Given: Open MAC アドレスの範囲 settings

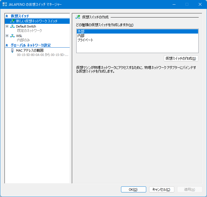Looking at the screenshot, I should [30, 50].
